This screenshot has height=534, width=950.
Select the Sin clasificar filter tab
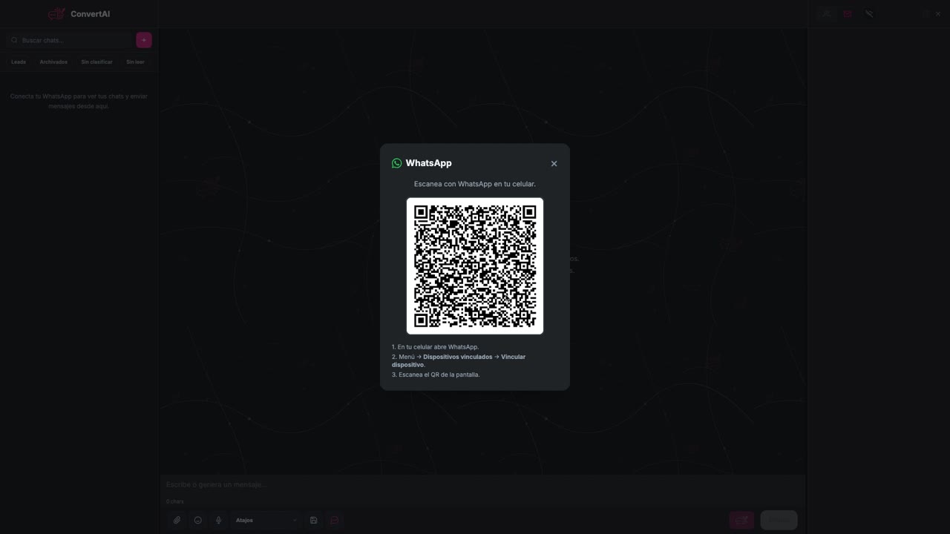click(x=96, y=62)
